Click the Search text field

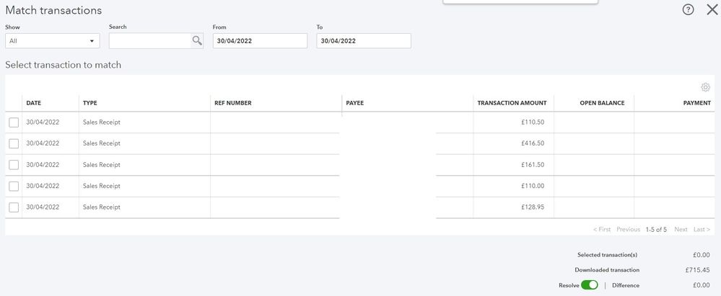tap(149, 41)
